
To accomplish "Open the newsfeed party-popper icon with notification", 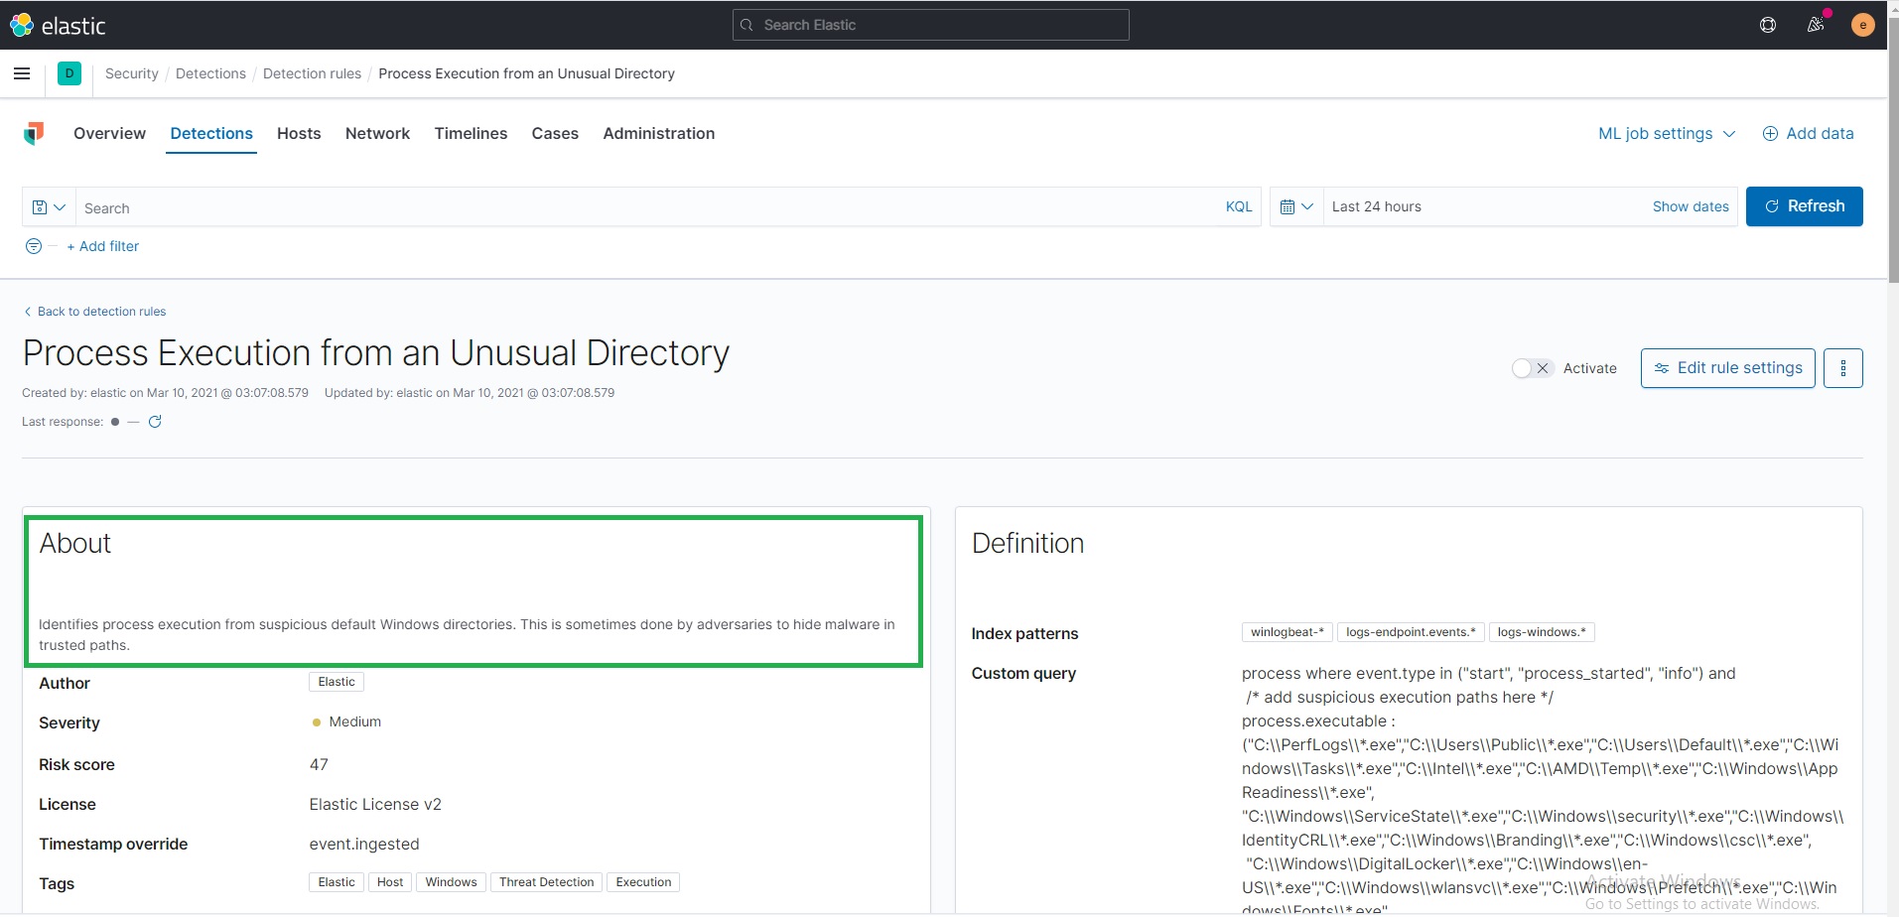I will point(1816,25).
